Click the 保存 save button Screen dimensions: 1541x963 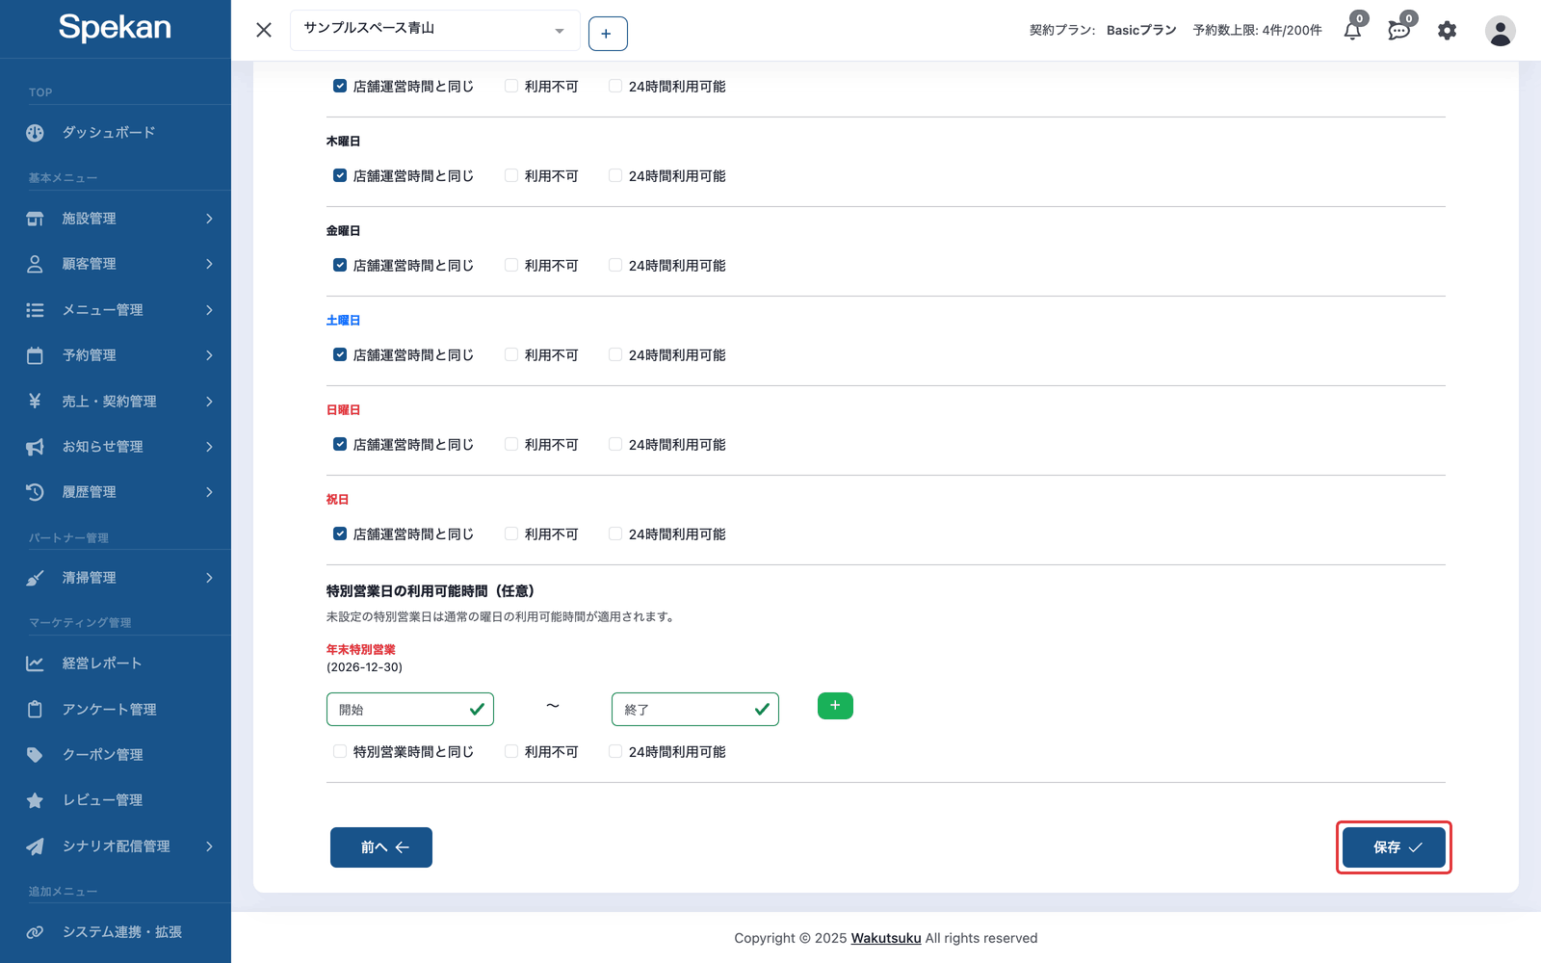point(1395,847)
